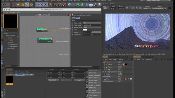The width and height of the screenshot is (175, 98).
Task: Switch to Content Browser tab
Action: [x=114, y=57]
